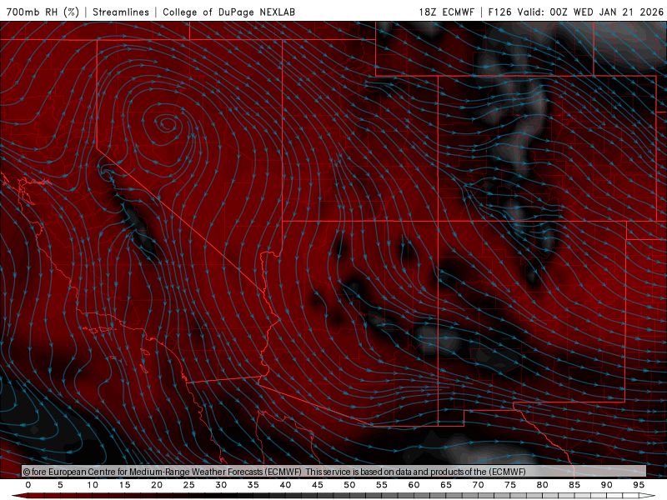Click the colorbar label "30"

(221, 485)
